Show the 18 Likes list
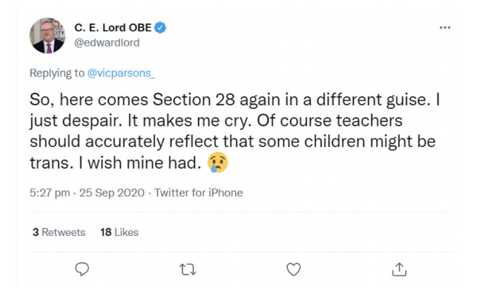 (119, 232)
